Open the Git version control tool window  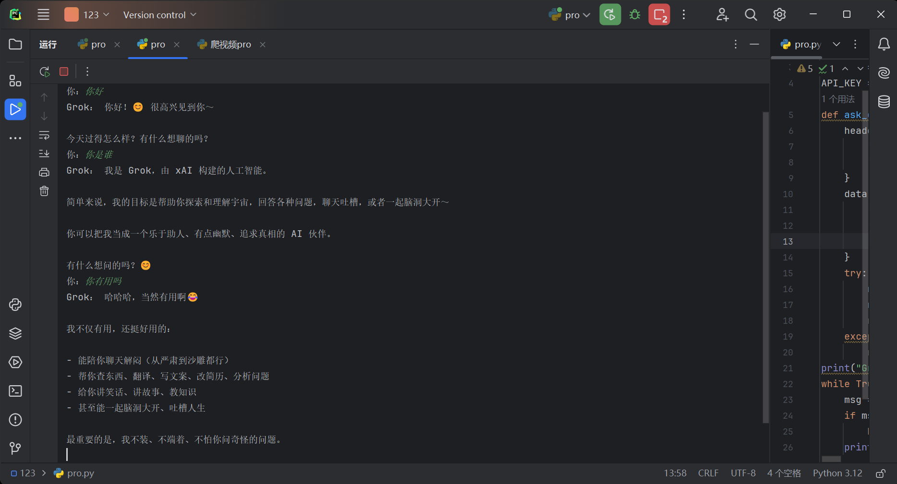pyautogui.click(x=15, y=448)
